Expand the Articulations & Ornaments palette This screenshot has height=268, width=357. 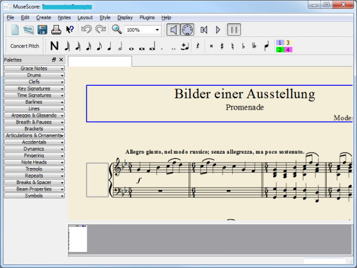35,135
